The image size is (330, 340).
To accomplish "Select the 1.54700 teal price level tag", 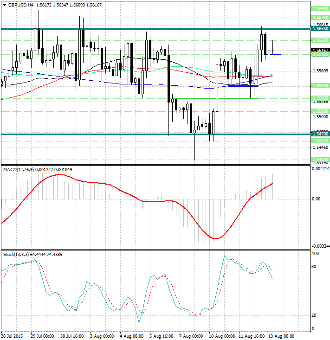I will pyautogui.click(x=320, y=134).
